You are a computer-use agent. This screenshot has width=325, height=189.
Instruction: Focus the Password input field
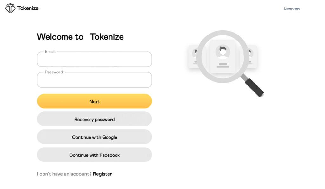[x=94, y=81]
